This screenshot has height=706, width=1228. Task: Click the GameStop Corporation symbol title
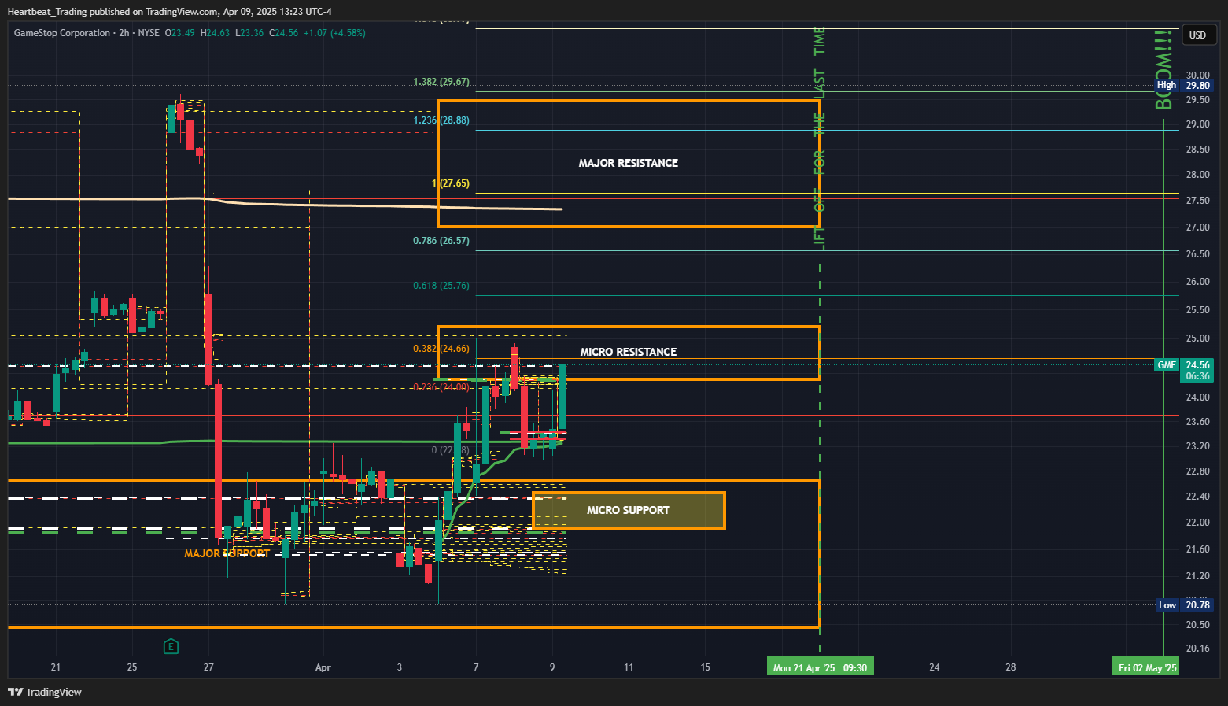click(x=62, y=33)
